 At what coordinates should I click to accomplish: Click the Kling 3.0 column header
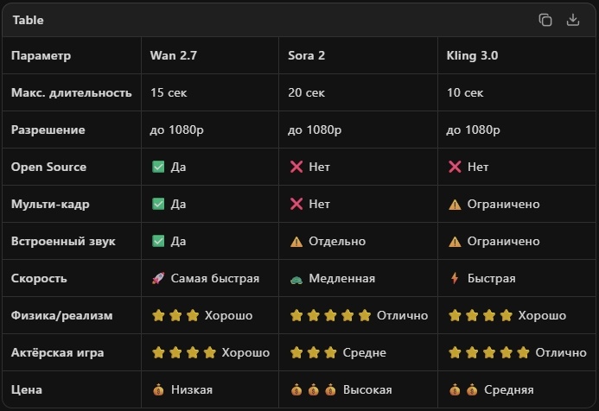472,56
